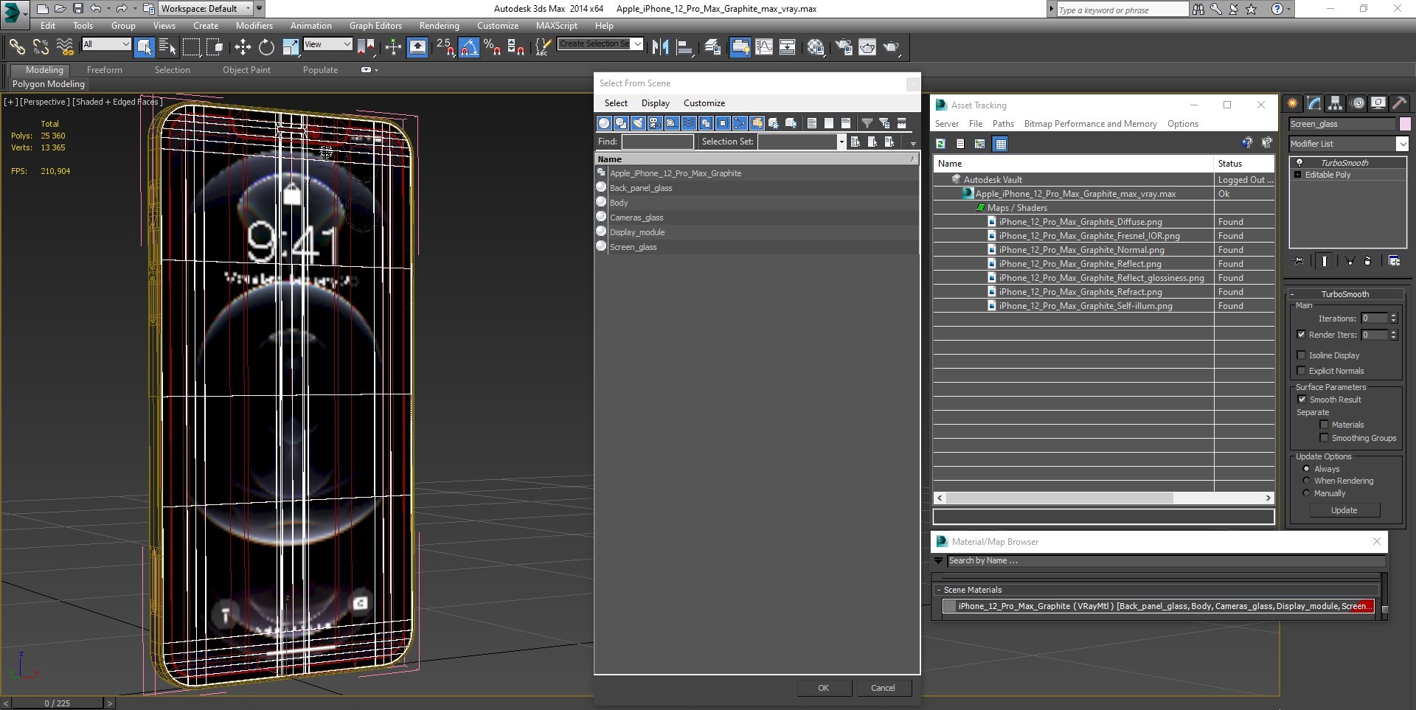This screenshot has width=1416, height=710.
Task: Open the Curve Editor icon
Action: [764, 47]
